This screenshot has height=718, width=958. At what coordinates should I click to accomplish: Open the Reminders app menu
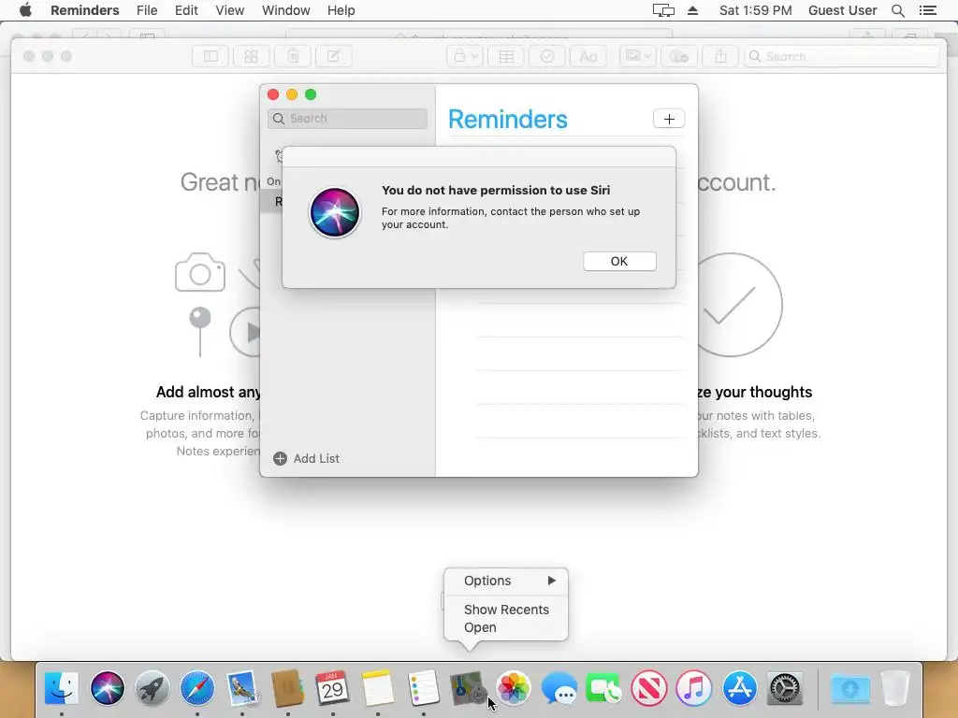85,10
